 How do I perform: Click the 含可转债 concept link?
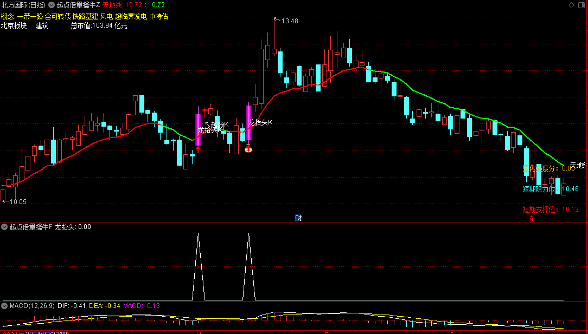pos(57,16)
